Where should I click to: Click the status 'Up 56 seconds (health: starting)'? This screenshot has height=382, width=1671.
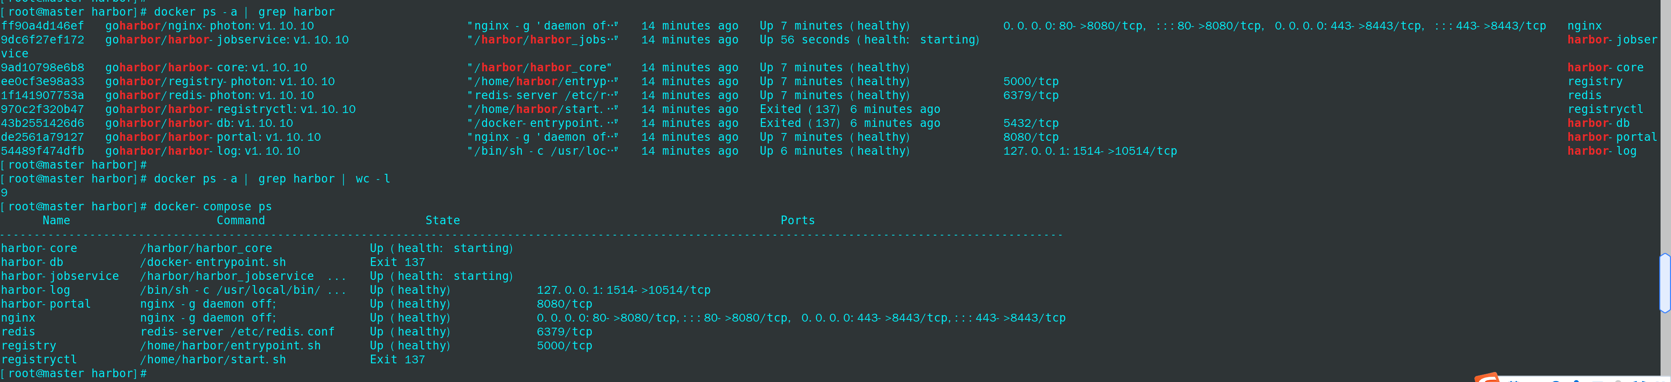pos(870,40)
